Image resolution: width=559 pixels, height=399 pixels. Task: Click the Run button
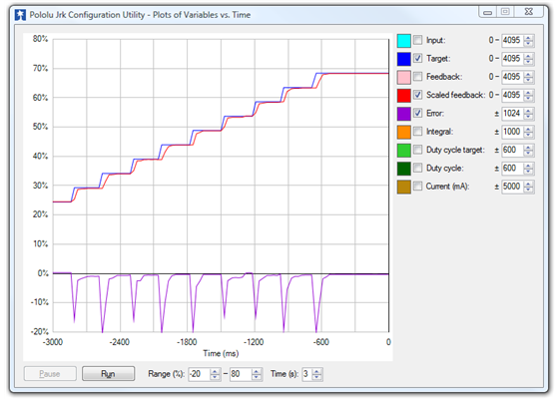(109, 374)
